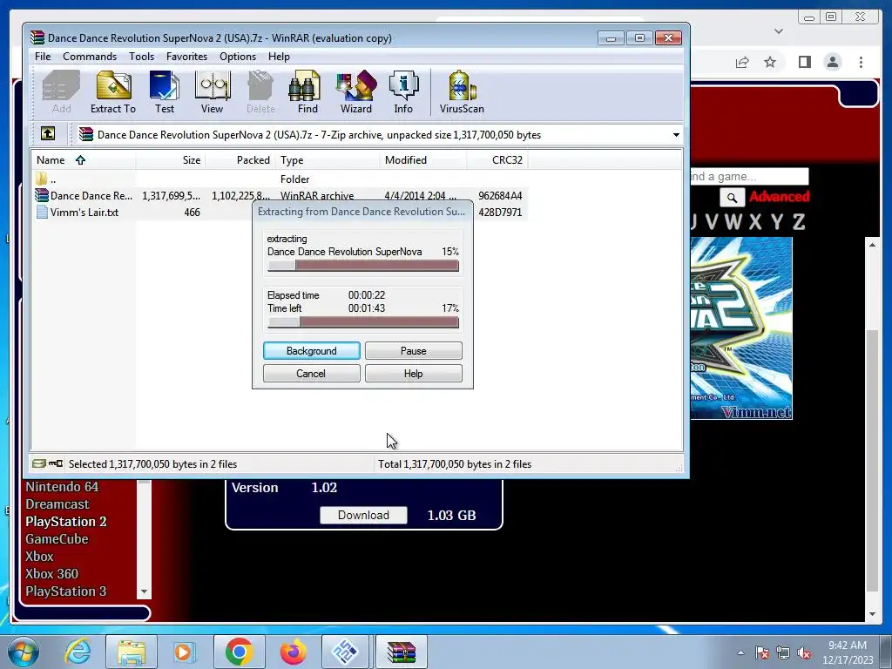Go up one folder level arrow
The width and height of the screenshot is (892, 669).
point(48,134)
